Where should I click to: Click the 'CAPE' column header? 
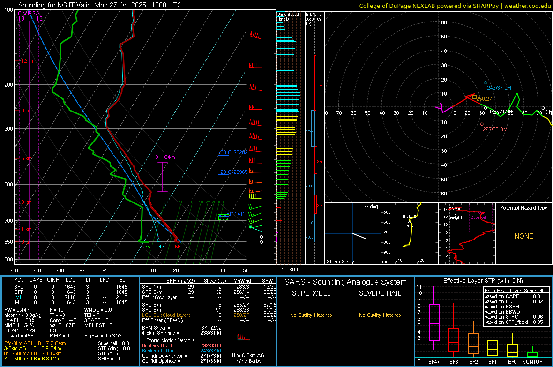click(x=36, y=280)
